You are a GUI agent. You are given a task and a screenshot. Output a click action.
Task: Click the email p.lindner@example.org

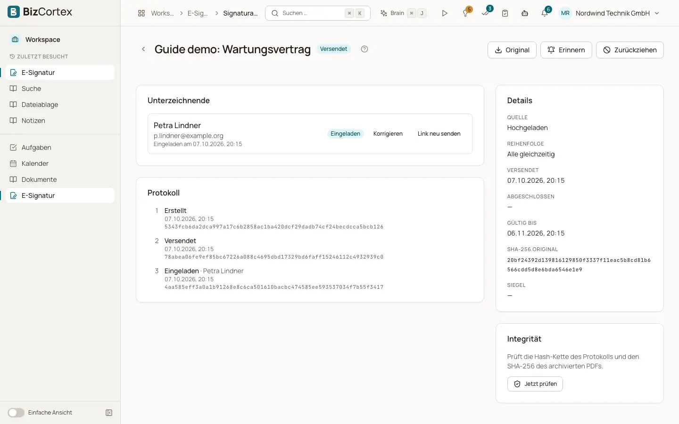coord(189,136)
